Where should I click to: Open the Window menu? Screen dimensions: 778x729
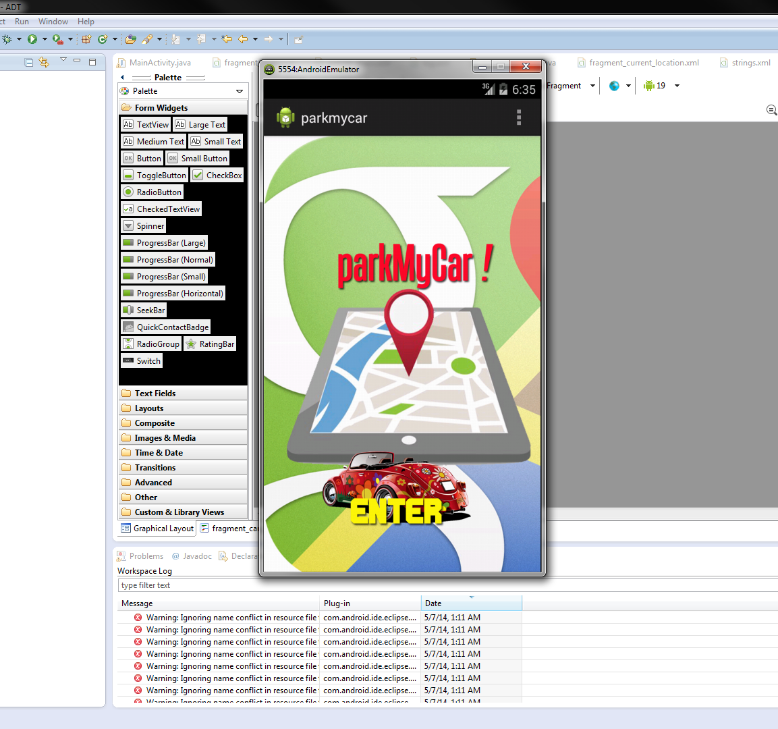(53, 22)
